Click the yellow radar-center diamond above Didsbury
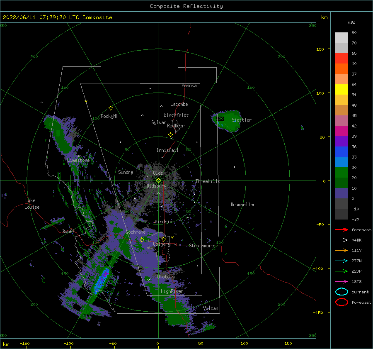This screenshot has height=349, width=373. click(158, 181)
